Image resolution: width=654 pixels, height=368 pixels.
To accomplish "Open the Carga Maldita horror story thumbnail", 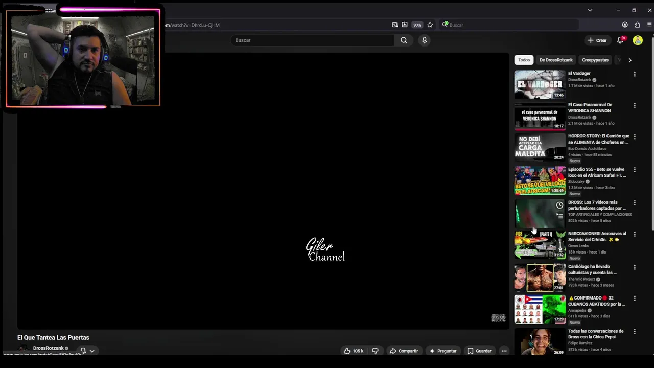I will point(540,147).
